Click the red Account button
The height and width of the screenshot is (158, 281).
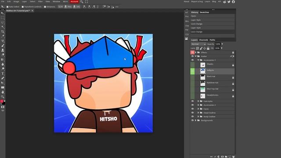74,2
